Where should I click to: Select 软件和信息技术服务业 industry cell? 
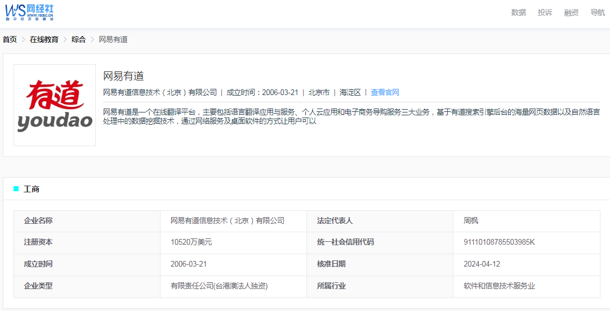(527, 287)
